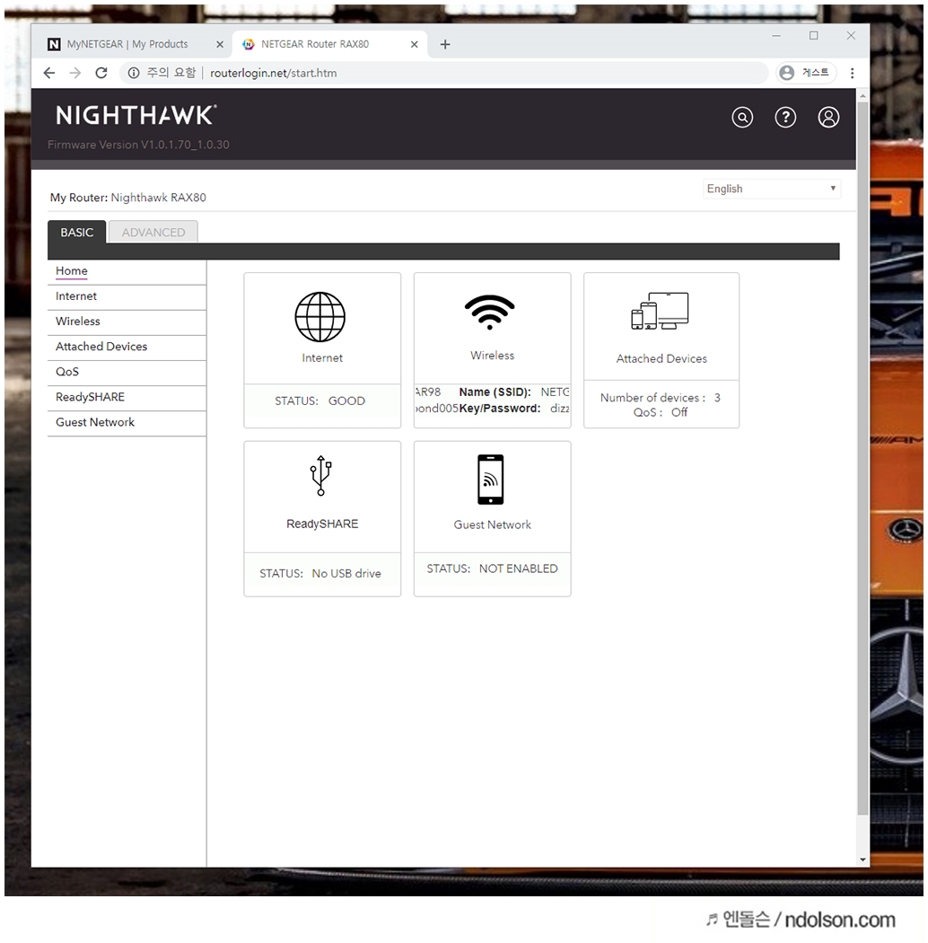Viewport: 928px width, 943px height.
Task: Click the browser back arrow
Action: (x=49, y=73)
